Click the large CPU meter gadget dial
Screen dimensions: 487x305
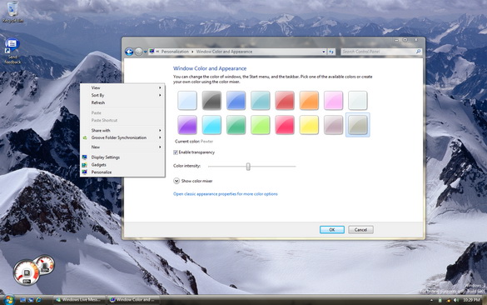coord(27,273)
